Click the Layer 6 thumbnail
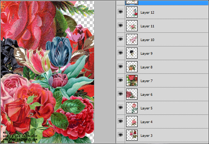Image resolution: width=209 pixels, height=144 pixels. pos(132,94)
